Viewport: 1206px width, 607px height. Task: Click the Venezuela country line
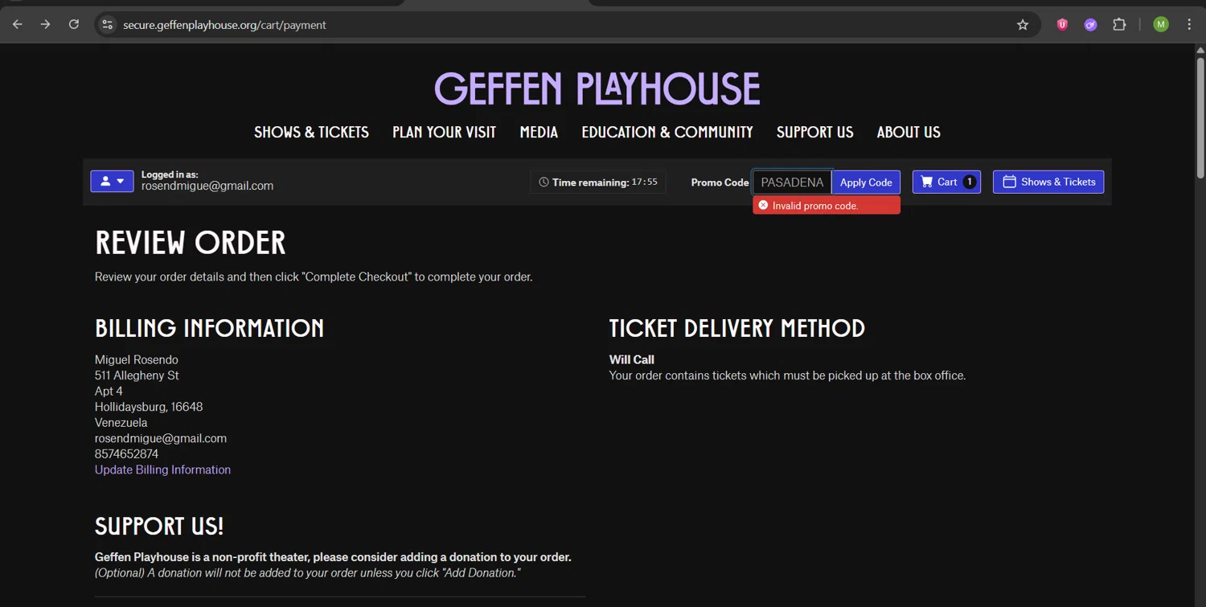tap(121, 422)
